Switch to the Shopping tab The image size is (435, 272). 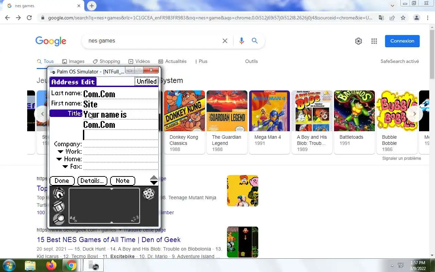coord(106,61)
